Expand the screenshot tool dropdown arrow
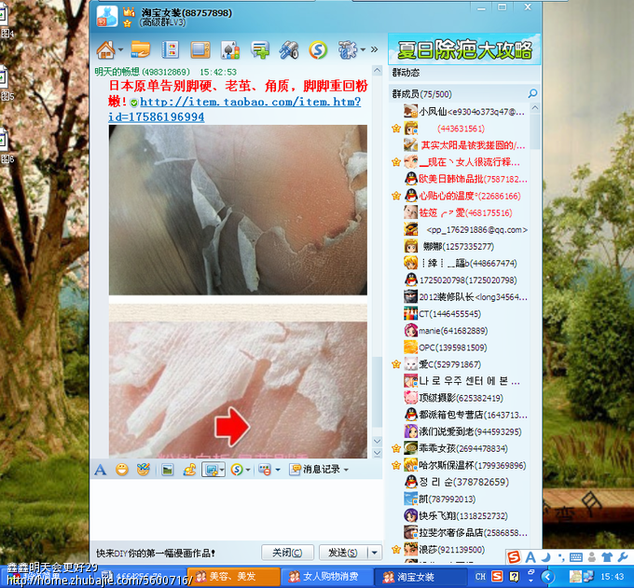 pyautogui.click(x=222, y=470)
